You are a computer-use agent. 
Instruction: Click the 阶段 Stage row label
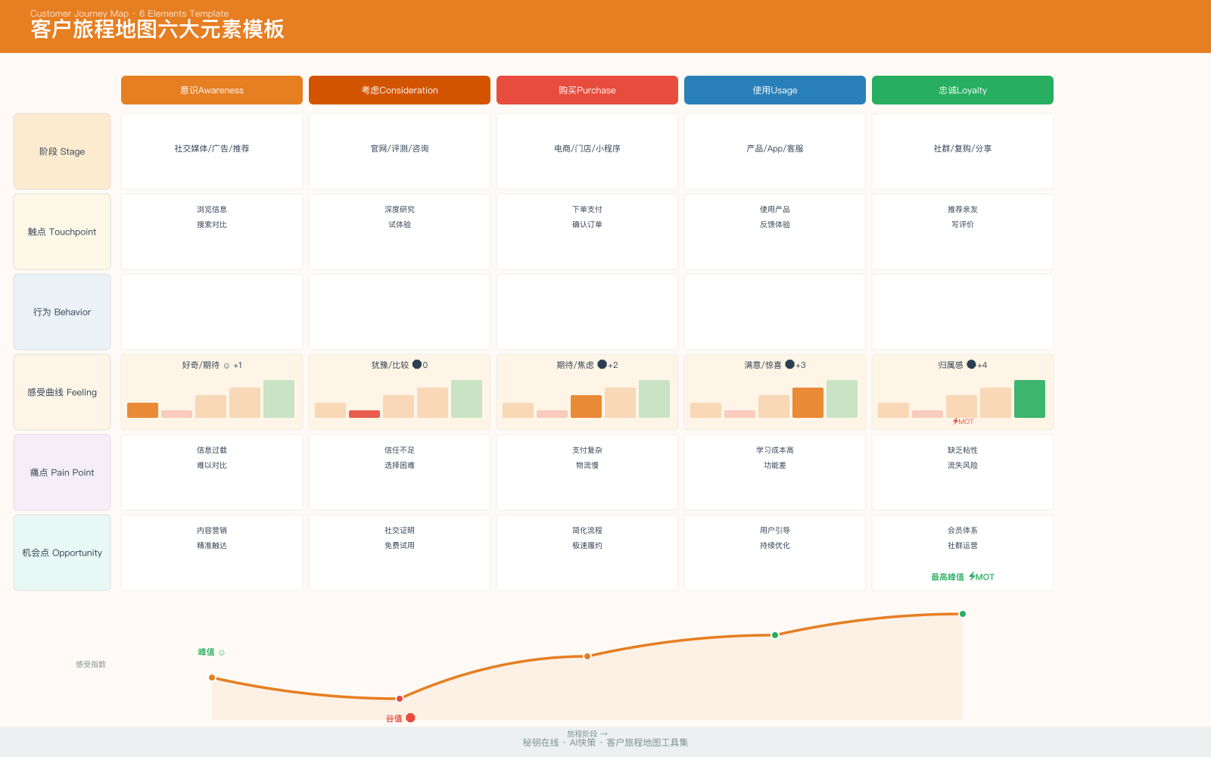tap(62, 151)
